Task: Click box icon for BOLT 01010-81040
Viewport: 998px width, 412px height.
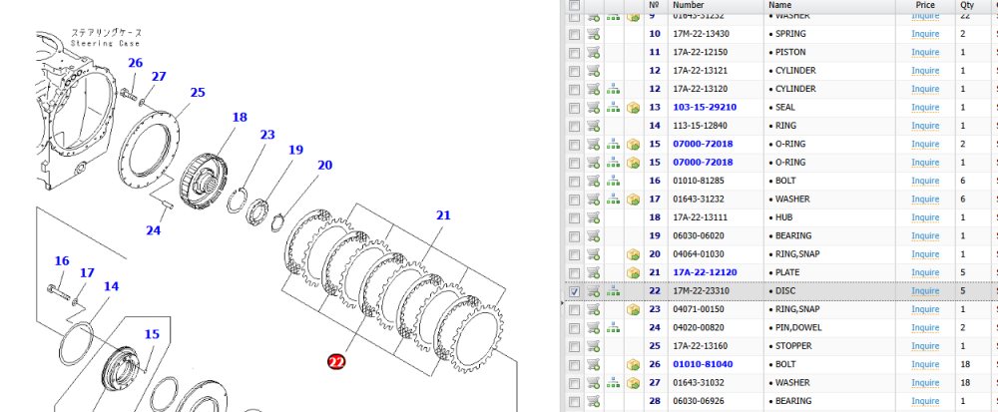Action: 633,365
